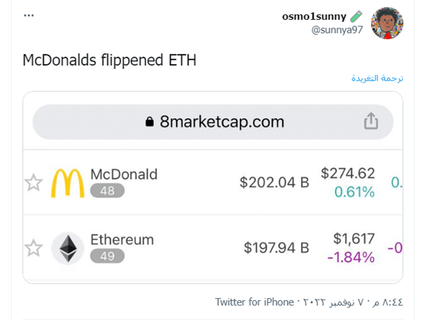Click the tweet text McDonalds flippened ETH
The image size is (427, 321).
point(109,60)
